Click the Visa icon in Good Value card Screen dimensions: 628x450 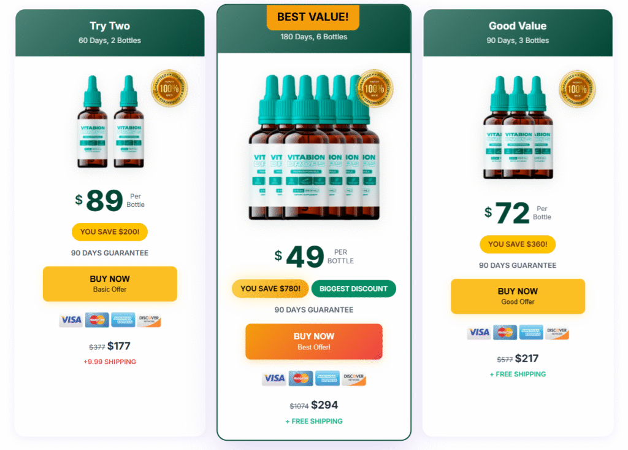pyautogui.click(x=479, y=333)
